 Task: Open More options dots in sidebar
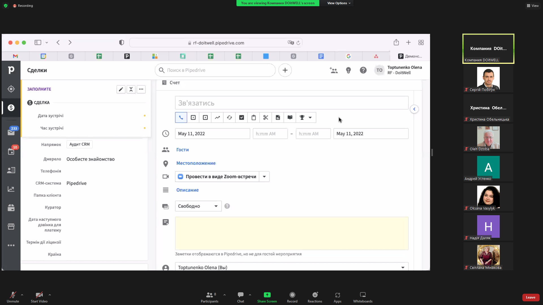[11, 245]
